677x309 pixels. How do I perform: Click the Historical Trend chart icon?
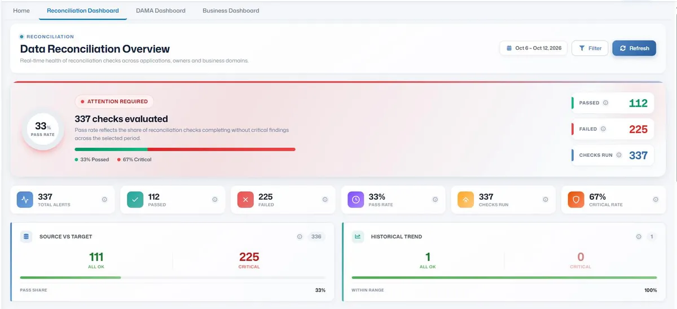click(x=358, y=237)
